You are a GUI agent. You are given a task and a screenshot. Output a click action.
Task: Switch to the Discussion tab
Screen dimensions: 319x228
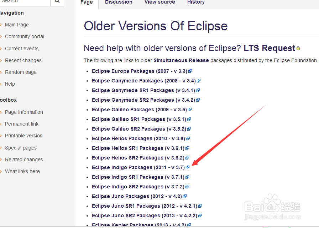pyautogui.click(x=119, y=2)
